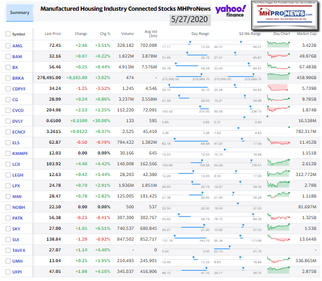Click the Volume column header

pyautogui.click(x=127, y=34)
